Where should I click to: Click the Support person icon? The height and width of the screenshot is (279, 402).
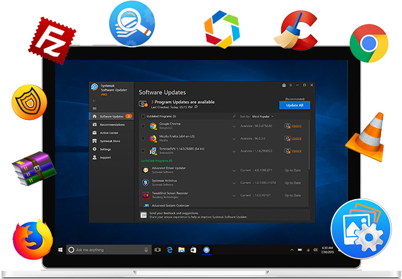point(94,157)
